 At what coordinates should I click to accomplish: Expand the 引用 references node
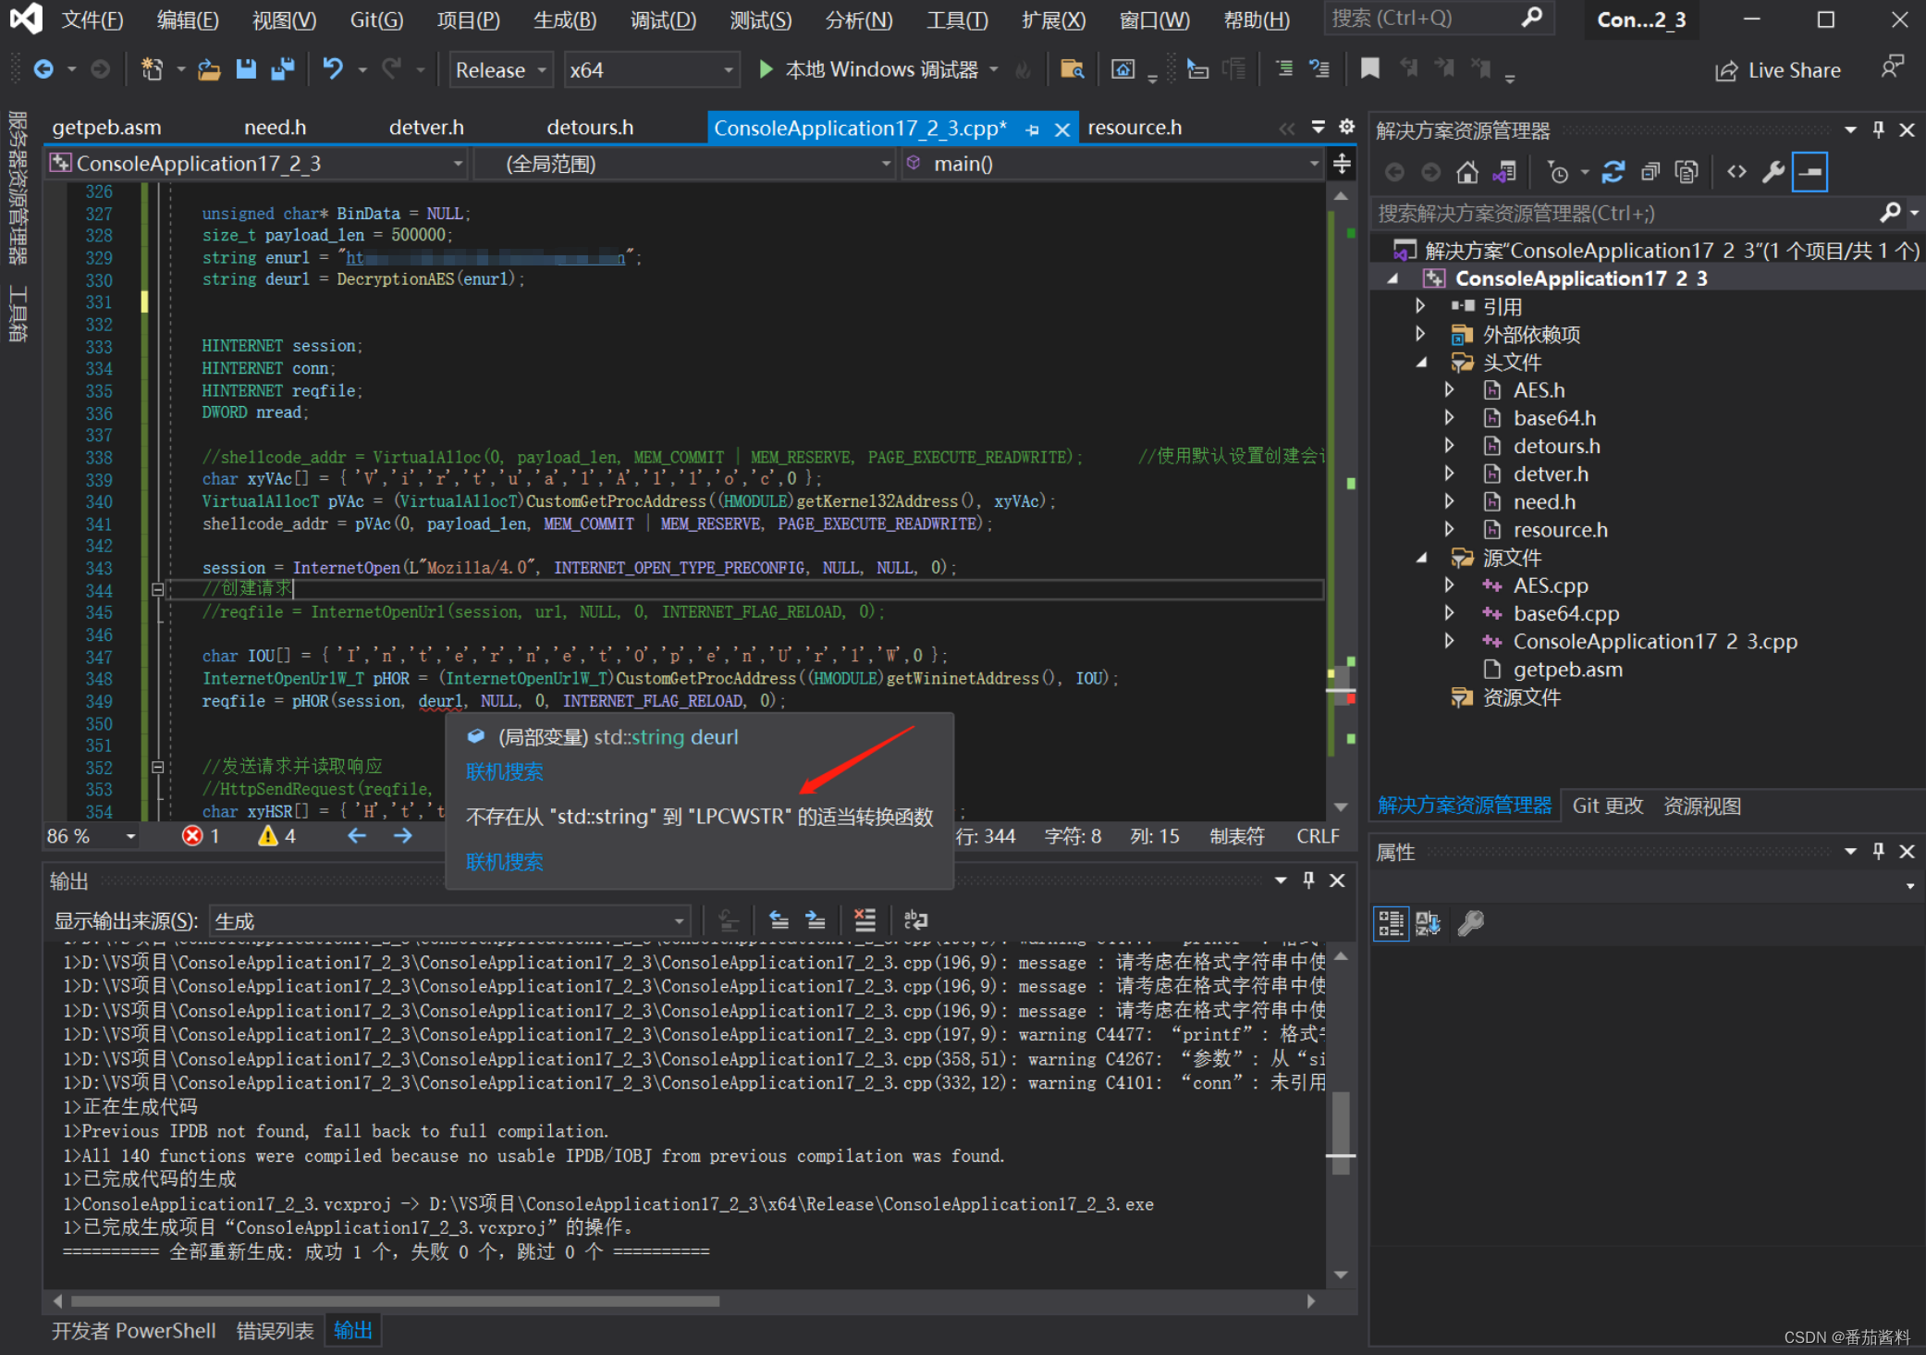1420,306
